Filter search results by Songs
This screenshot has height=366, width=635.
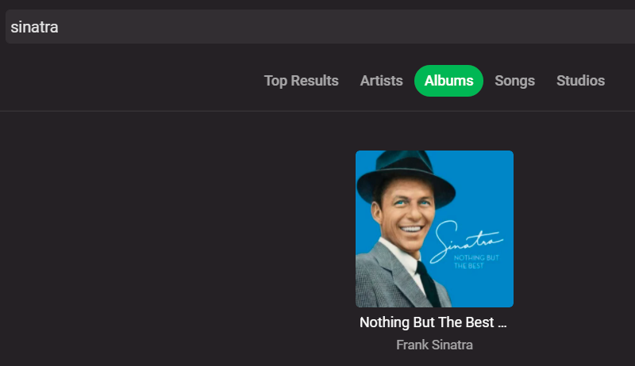[514, 81]
